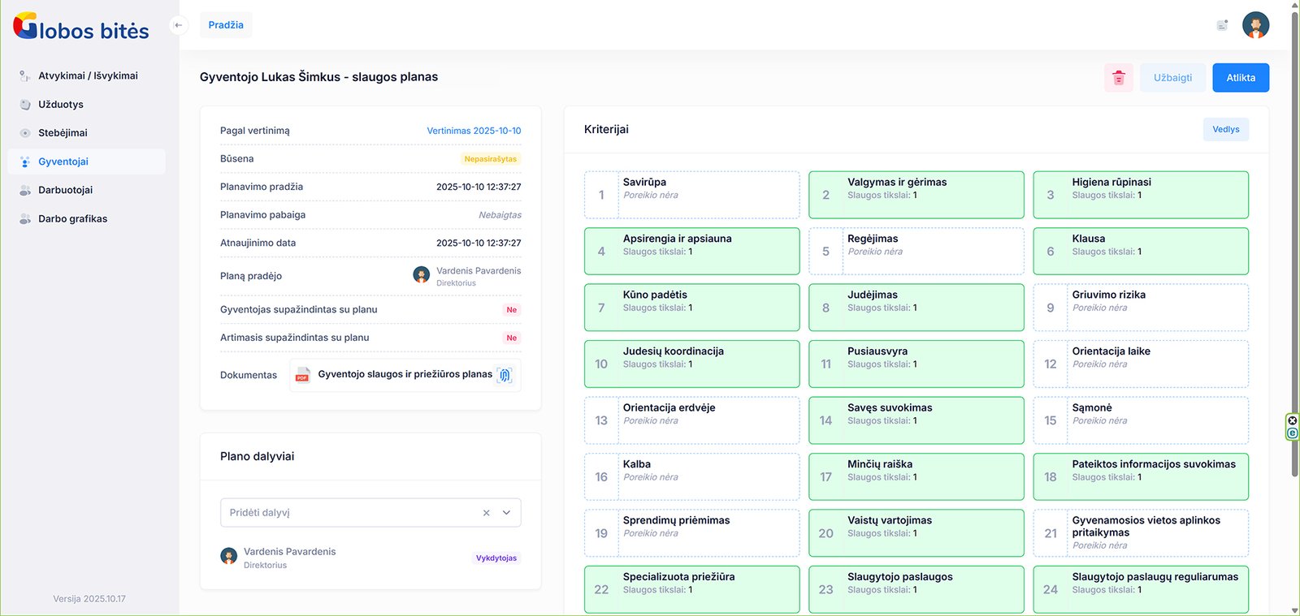Open the PDF document icon
Image resolution: width=1300 pixels, height=616 pixels.
(x=302, y=375)
